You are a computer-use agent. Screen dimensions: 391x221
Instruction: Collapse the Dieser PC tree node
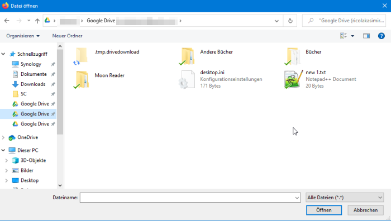3,150
